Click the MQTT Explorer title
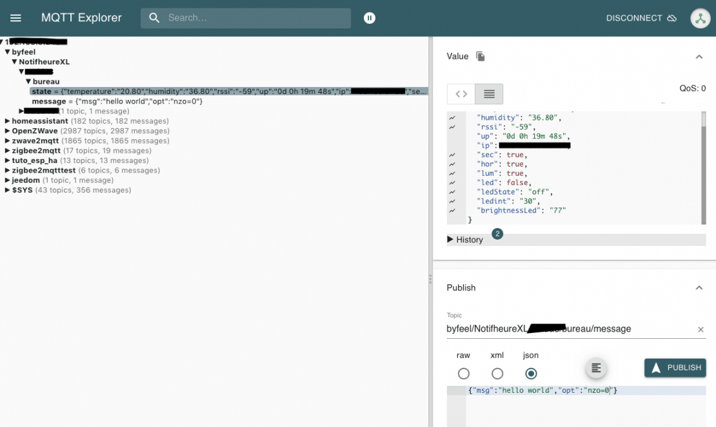 pos(81,18)
